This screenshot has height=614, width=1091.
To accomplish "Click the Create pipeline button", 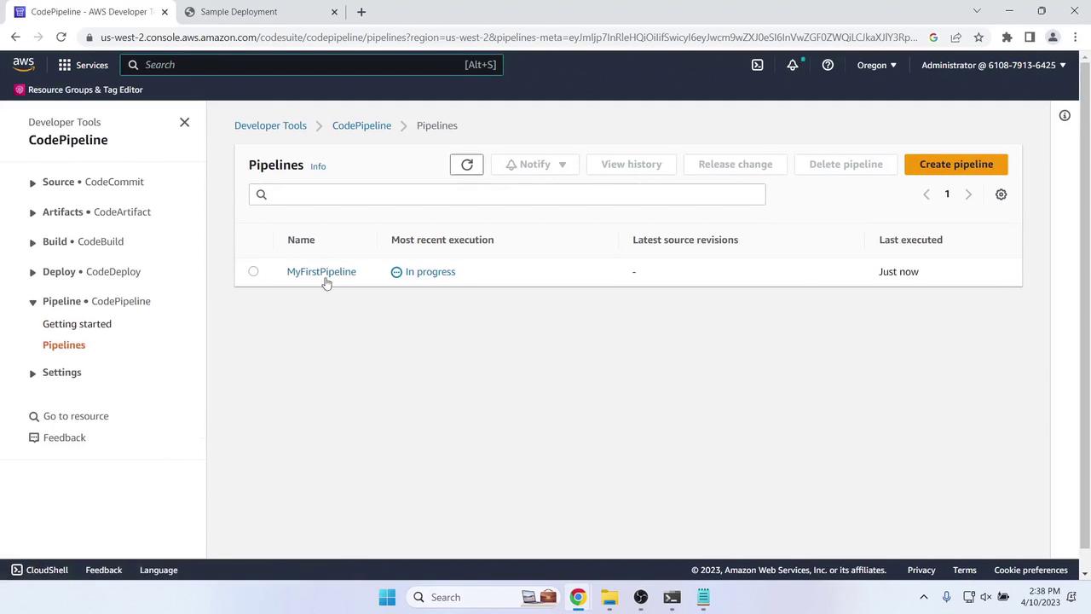I will (956, 165).
